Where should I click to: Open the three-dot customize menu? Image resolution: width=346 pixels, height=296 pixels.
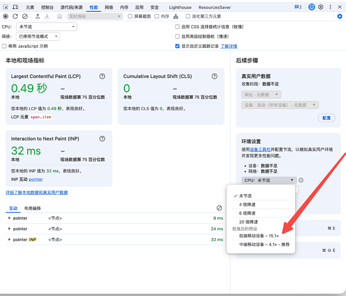[x=330, y=7]
